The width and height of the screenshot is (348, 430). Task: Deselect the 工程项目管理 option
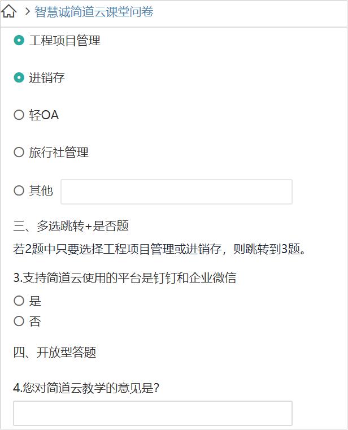point(19,41)
